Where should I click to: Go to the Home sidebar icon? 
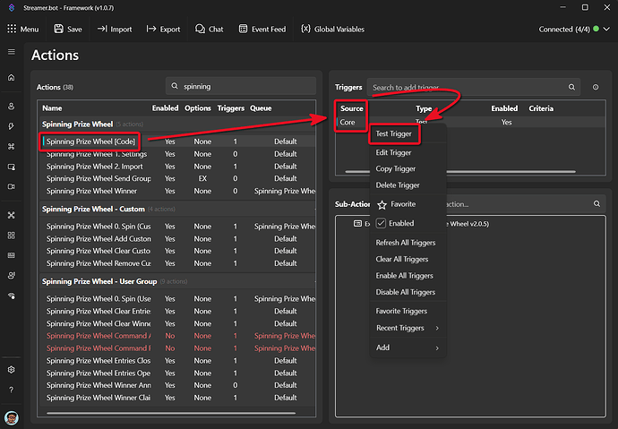[12, 78]
